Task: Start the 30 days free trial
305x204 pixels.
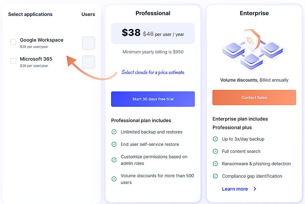Action: 153,99
